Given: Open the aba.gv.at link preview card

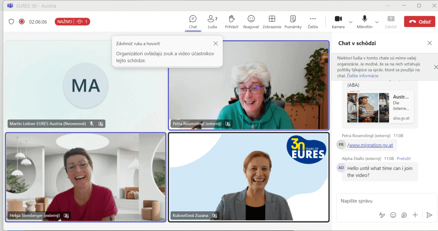Looking at the screenshot, I should [x=380, y=107].
